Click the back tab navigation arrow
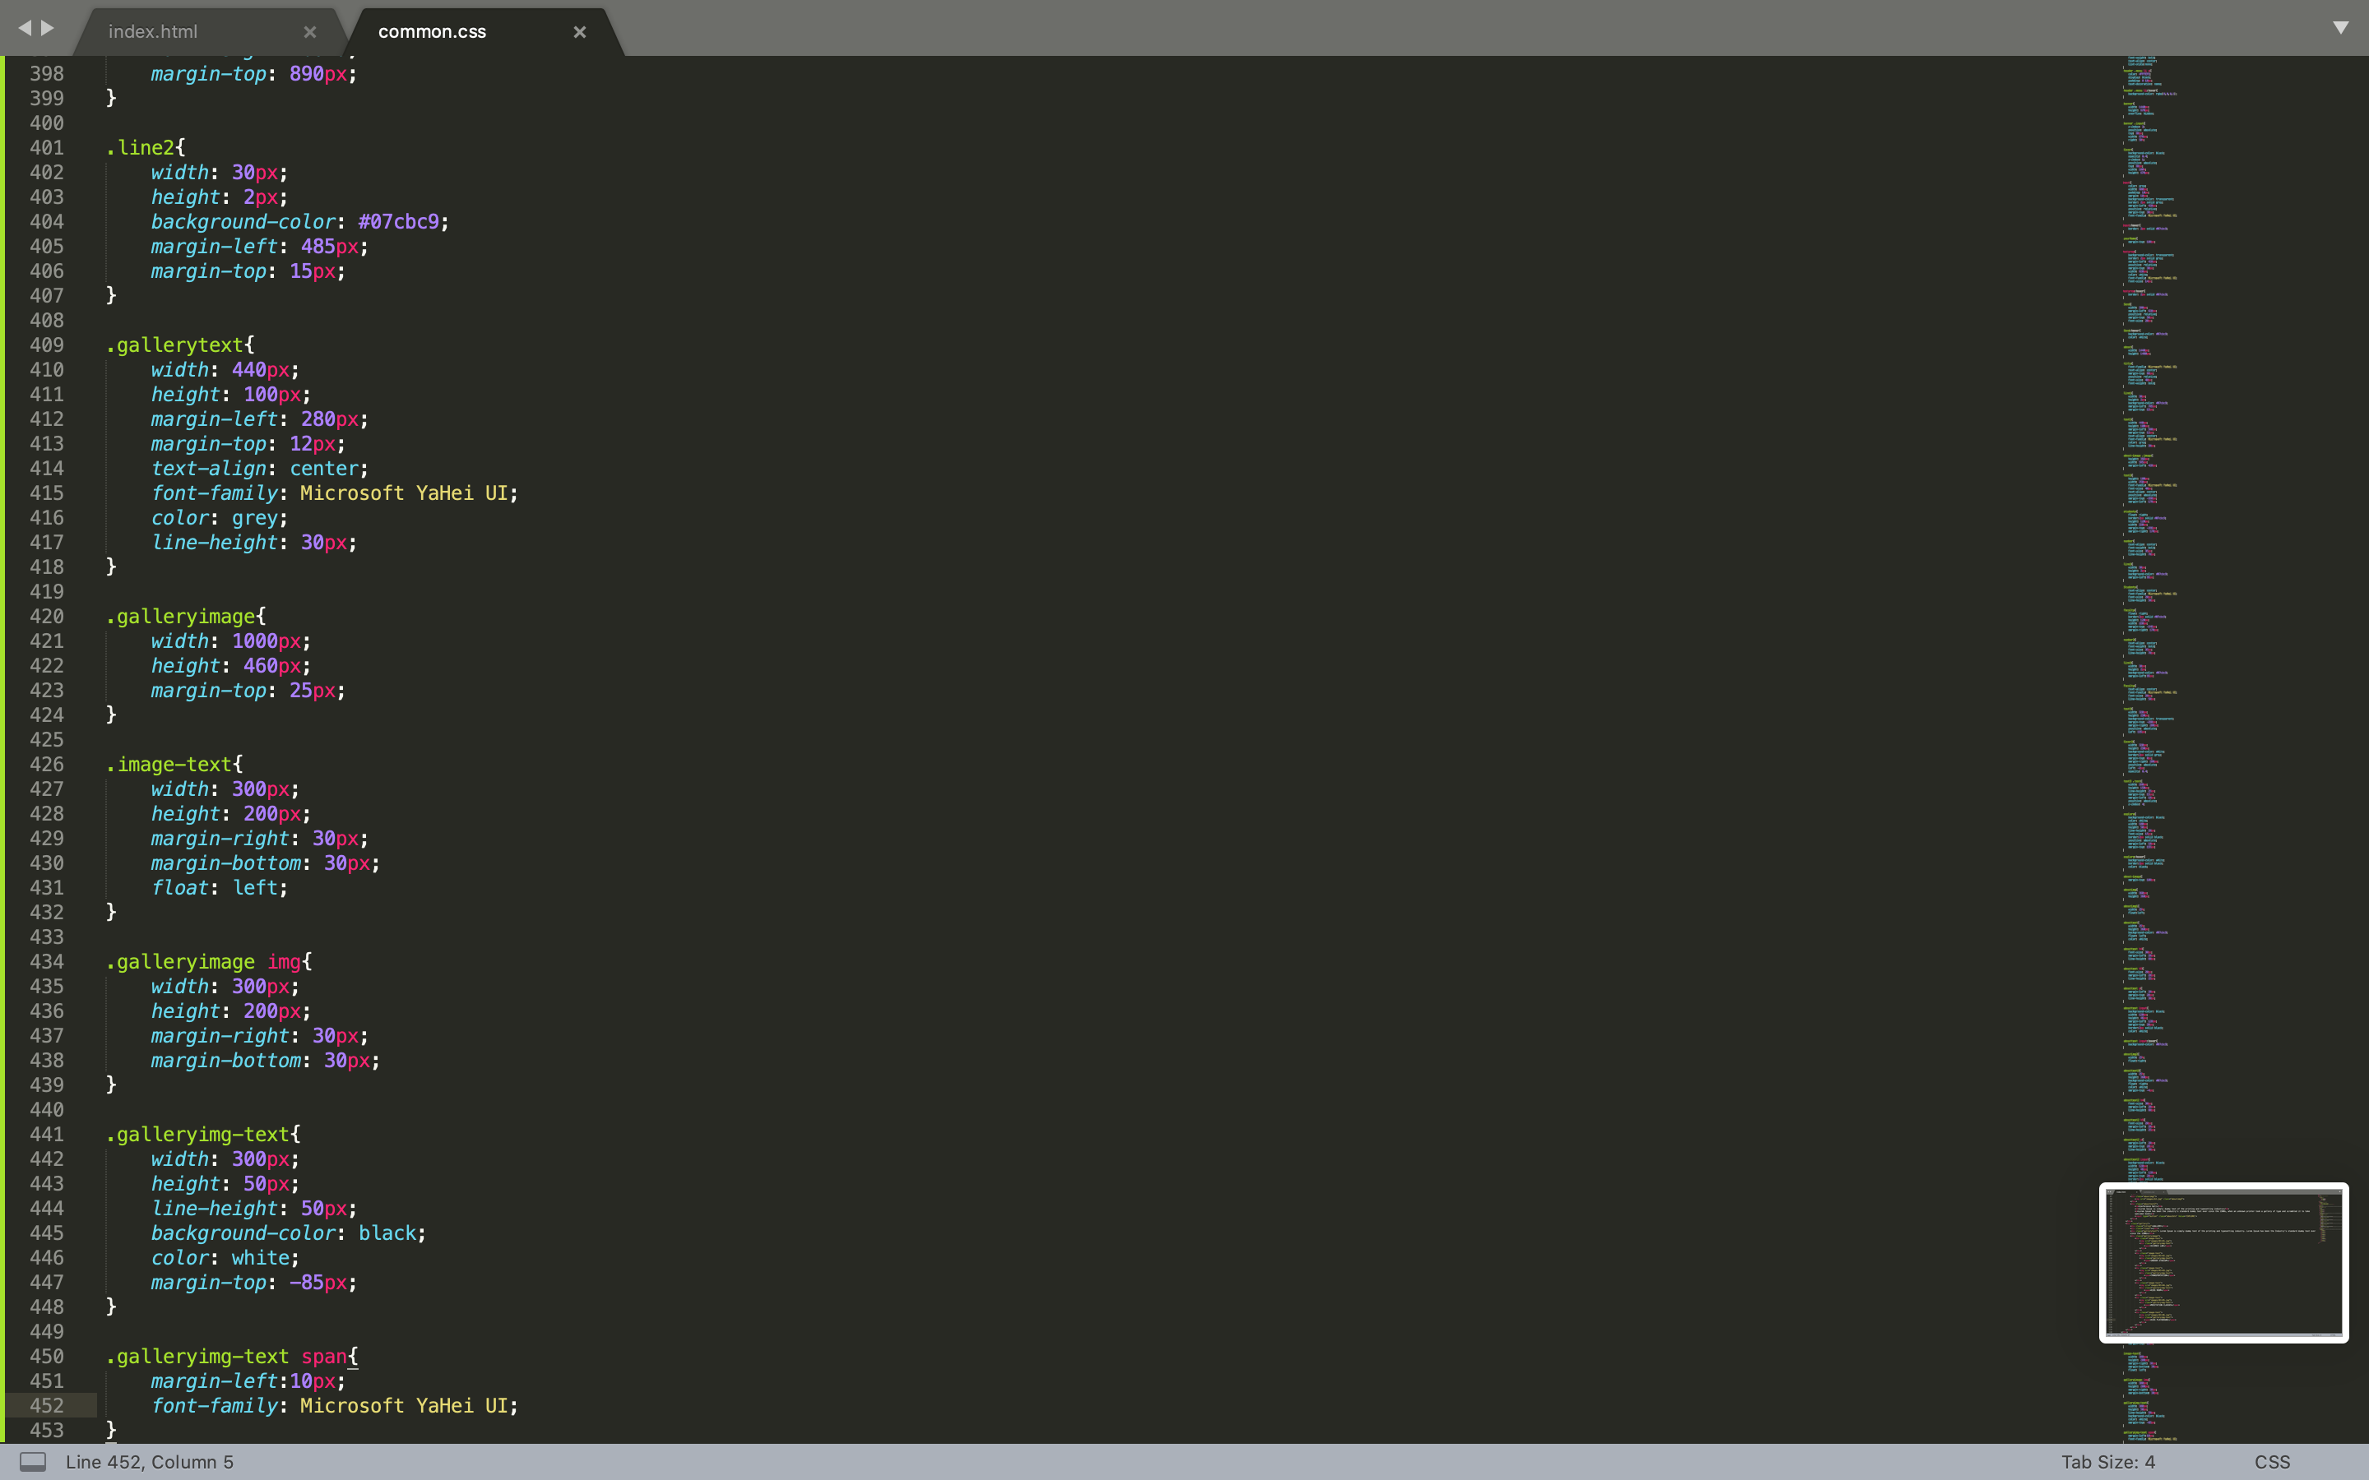 pyautogui.click(x=25, y=29)
